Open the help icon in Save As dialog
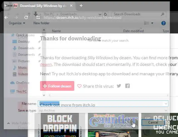The image size is (178, 137). click(x=163, y=23)
